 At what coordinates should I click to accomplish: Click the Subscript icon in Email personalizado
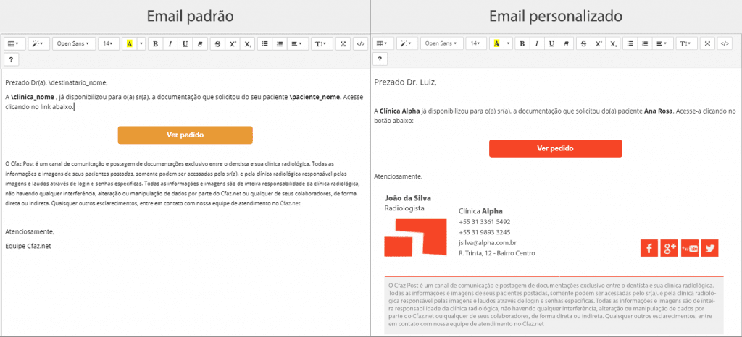click(613, 43)
